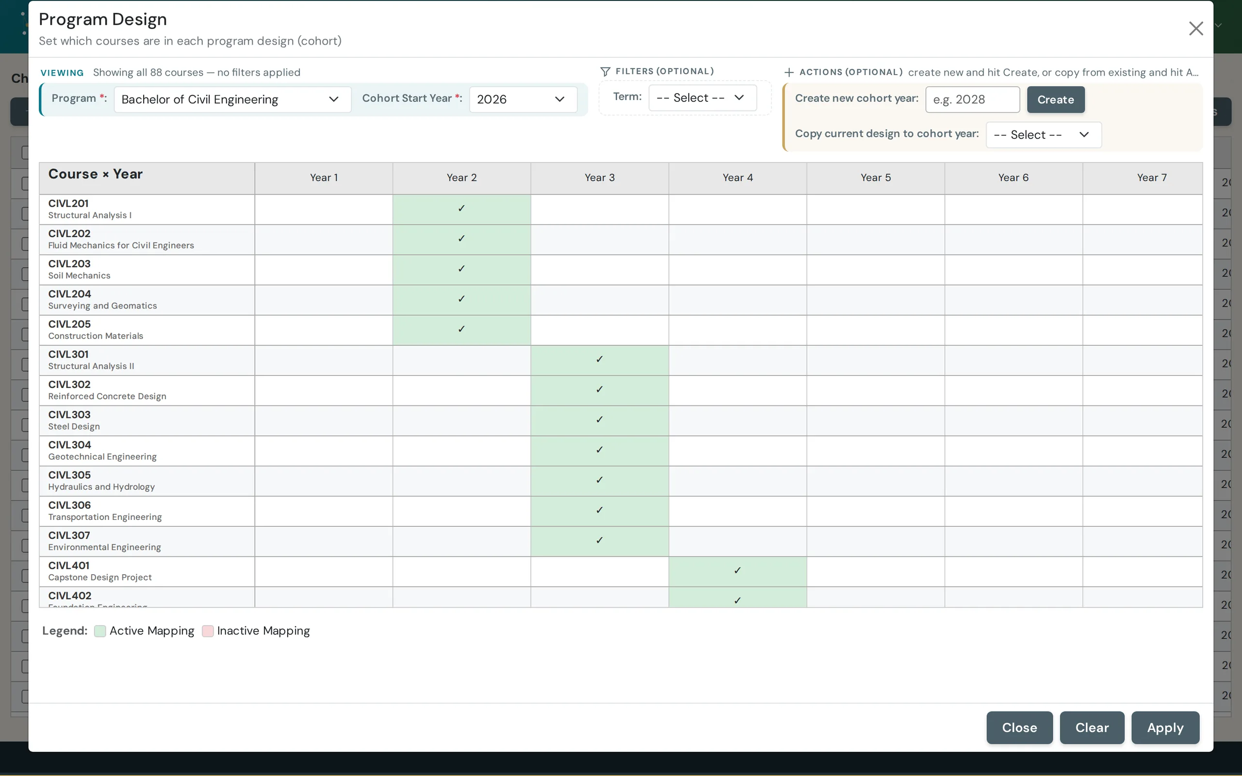The height and width of the screenshot is (776, 1242).
Task: Open the Copy current design to cohort year dropdown
Action: 1044,134
